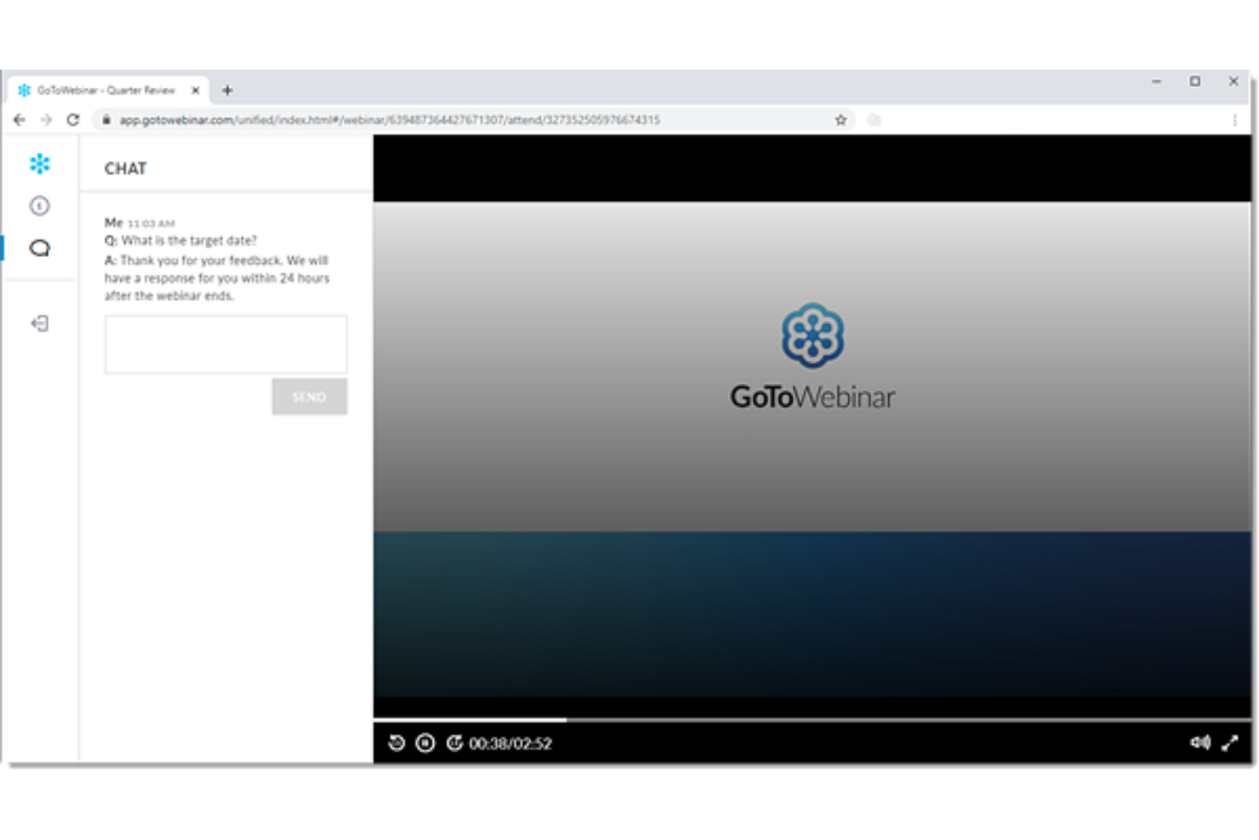Enter full screen with the expand arrows
Screen dimensions: 1259x840
(1230, 743)
